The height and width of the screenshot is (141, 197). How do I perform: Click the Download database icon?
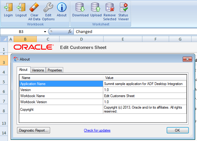click(x=80, y=7)
